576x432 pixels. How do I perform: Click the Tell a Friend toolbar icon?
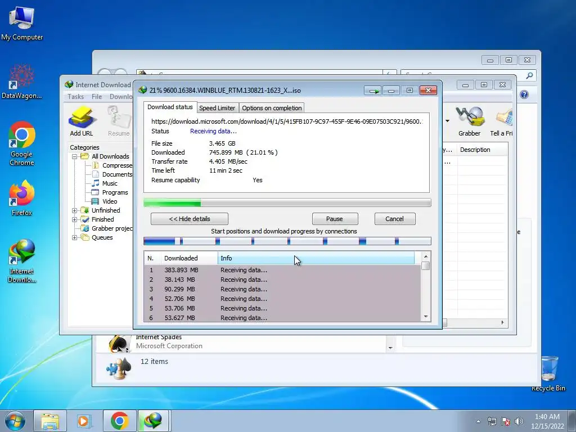pyautogui.click(x=502, y=121)
